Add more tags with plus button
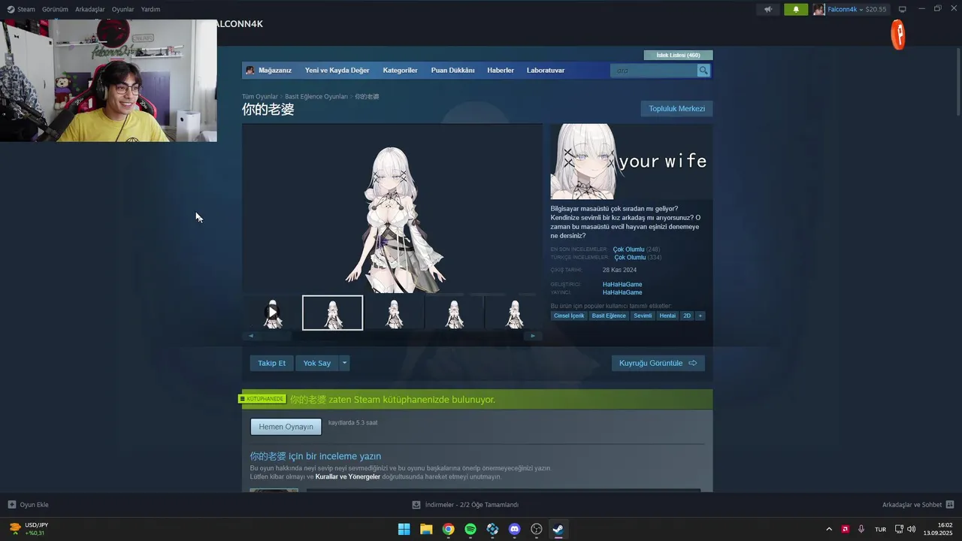Screen dimensions: 962x541 [700, 316]
